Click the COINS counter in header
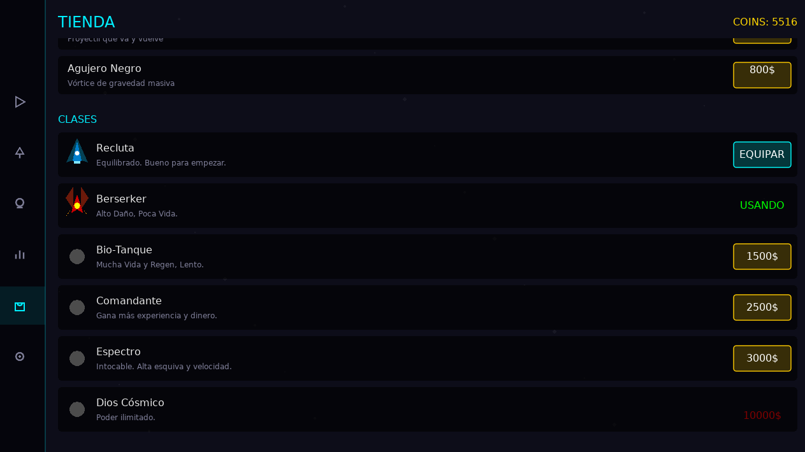Image resolution: width=805 pixels, height=452 pixels. 765,22
